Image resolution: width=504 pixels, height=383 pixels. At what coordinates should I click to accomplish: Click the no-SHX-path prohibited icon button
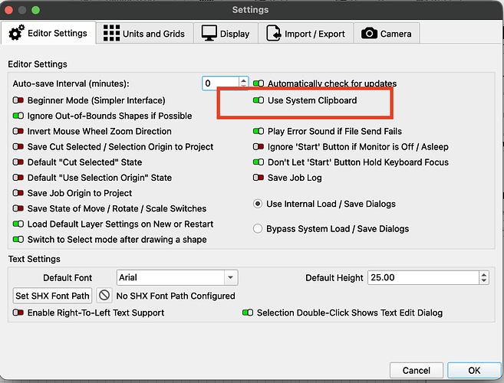pyautogui.click(x=104, y=295)
